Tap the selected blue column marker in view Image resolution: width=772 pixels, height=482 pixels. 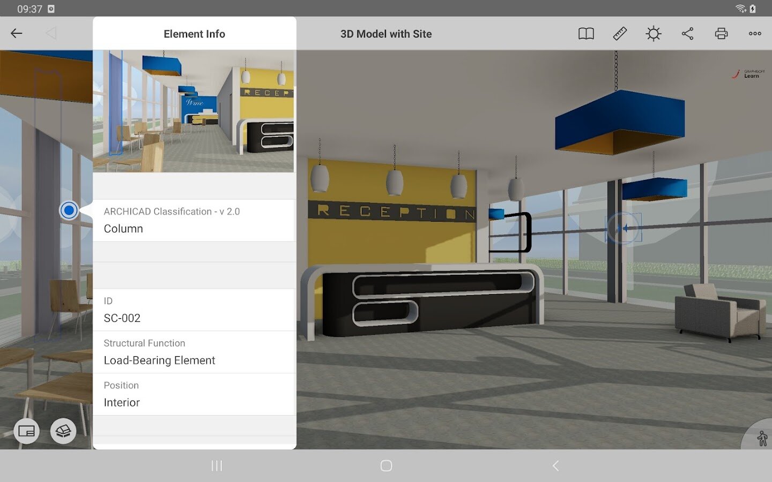623,229
